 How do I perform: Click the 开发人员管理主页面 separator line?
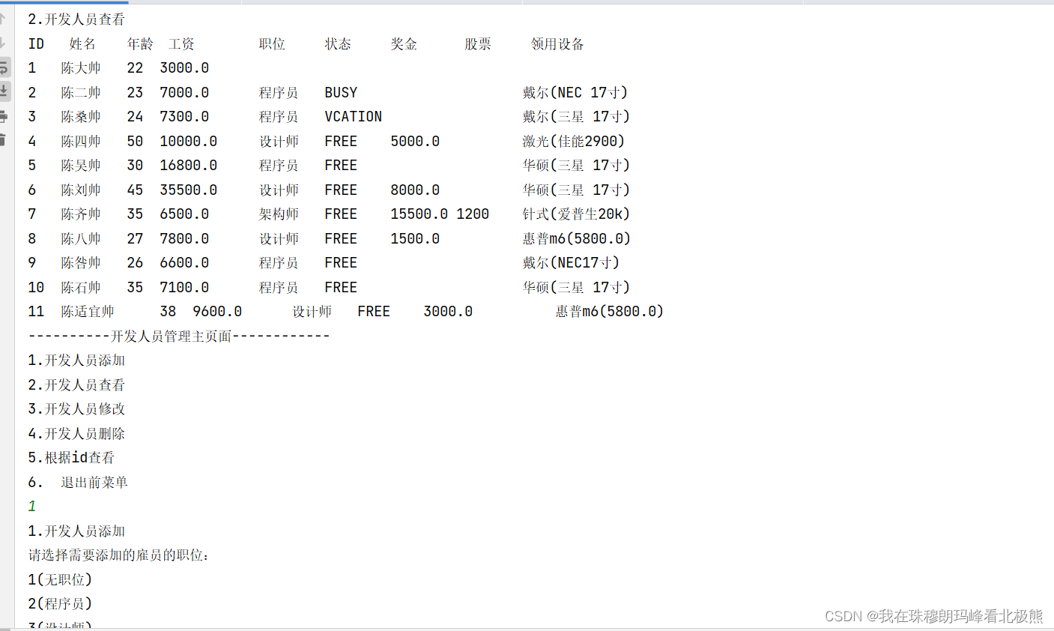pyautogui.click(x=179, y=336)
